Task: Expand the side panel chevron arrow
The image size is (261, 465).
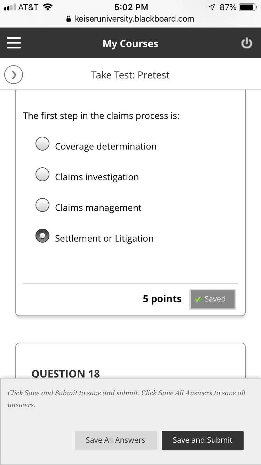Action: [x=13, y=75]
